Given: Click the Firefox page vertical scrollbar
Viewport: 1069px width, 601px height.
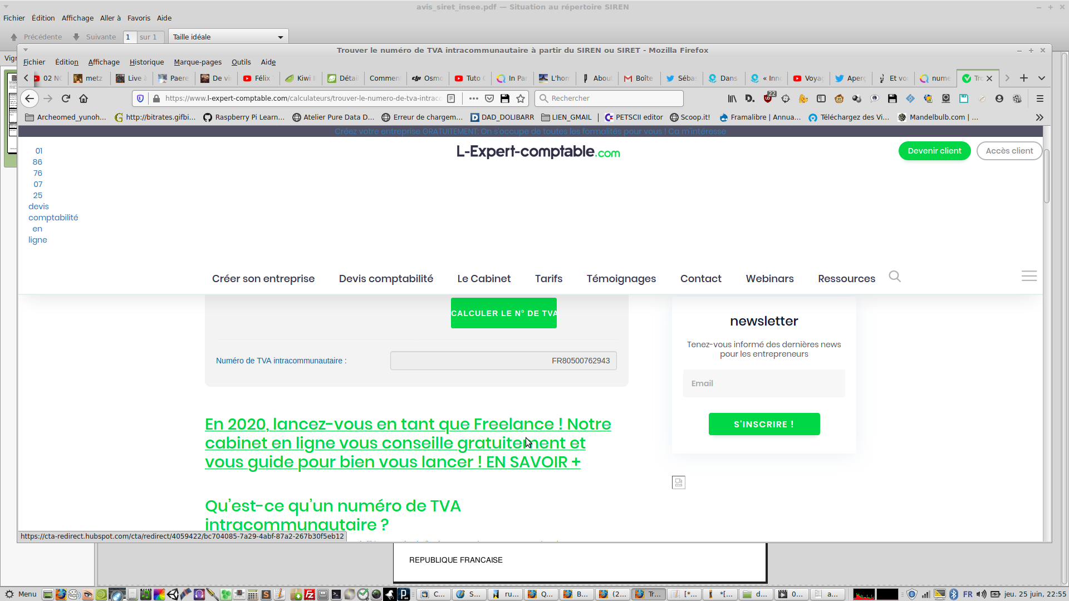Looking at the screenshot, I should 1047,177.
